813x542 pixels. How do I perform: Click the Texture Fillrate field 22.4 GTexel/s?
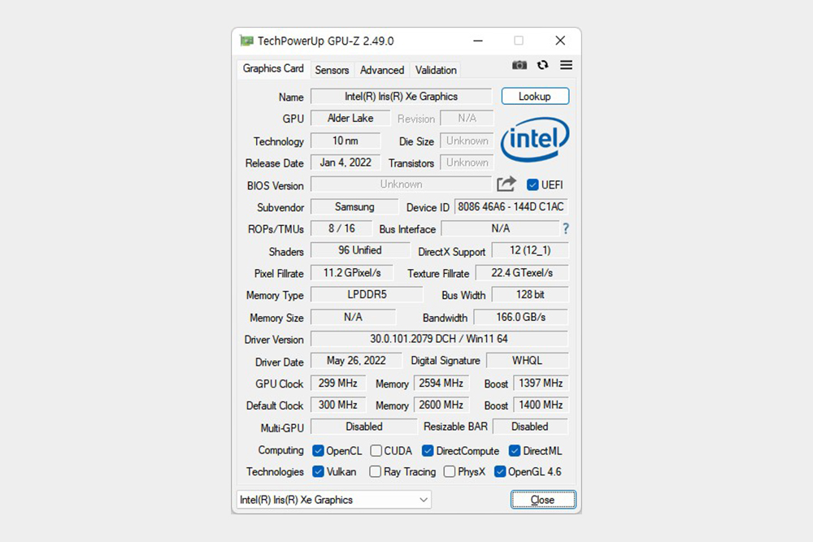click(522, 272)
